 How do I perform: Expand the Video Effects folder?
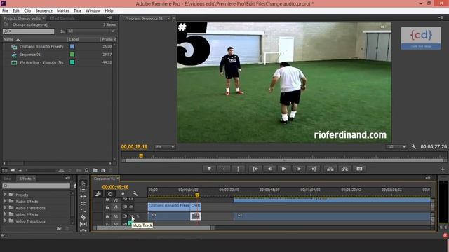tap(5, 214)
